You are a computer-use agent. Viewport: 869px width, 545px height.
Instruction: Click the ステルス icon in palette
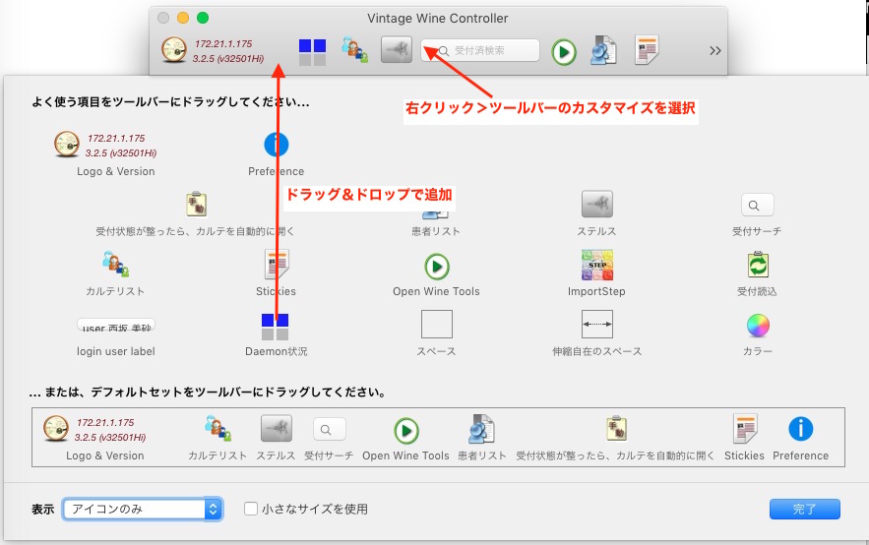pyautogui.click(x=596, y=205)
